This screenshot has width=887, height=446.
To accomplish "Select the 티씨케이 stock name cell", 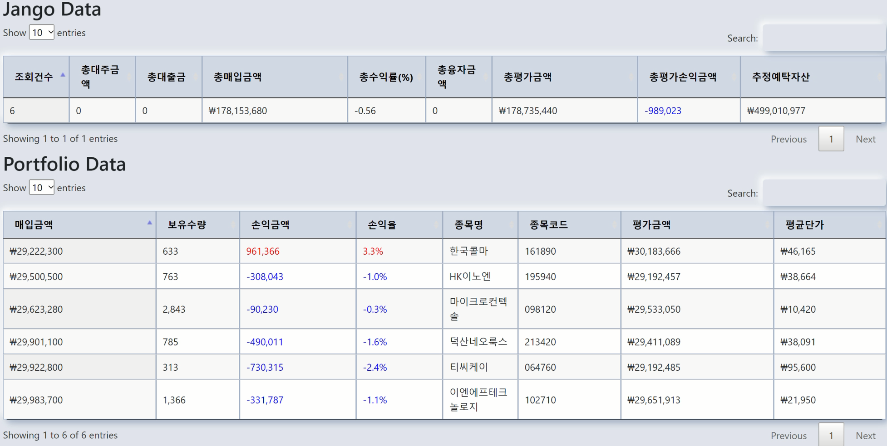I will click(480, 367).
